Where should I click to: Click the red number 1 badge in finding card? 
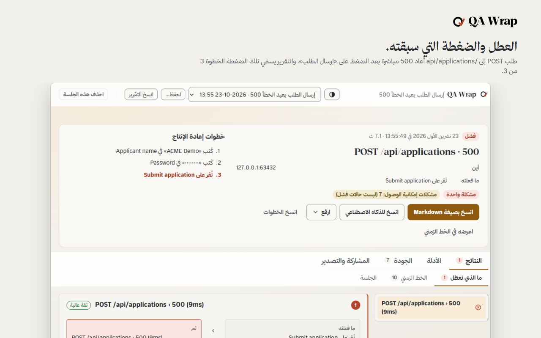(x=355, y=305)
